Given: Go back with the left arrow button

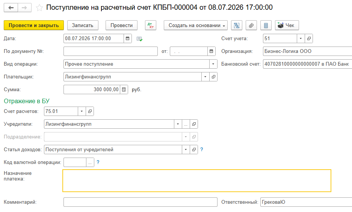Looking at the screenshot, I should [11, 8].
